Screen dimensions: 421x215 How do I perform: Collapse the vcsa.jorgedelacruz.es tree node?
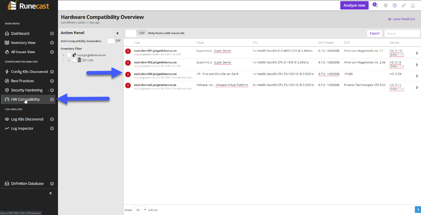point(63,55)
